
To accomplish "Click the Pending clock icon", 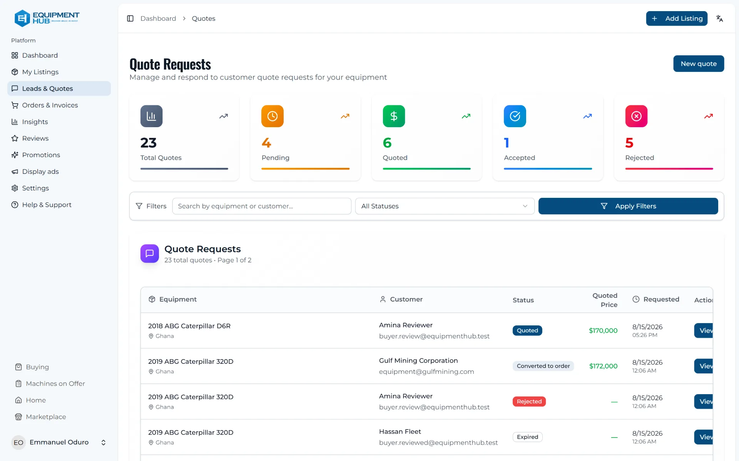I will pyautogui.click(x=273, y=116).
